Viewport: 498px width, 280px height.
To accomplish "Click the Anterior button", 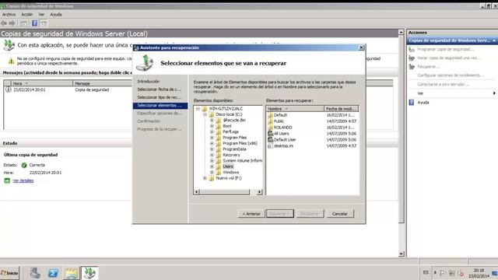I will [x=251, y=214].
